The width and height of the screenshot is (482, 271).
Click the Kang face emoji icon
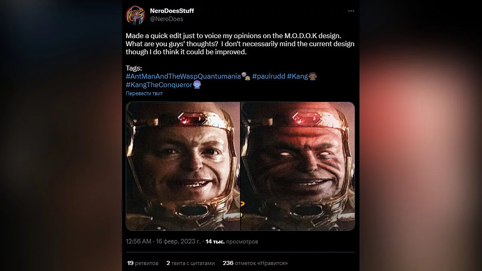click(313, 76)
